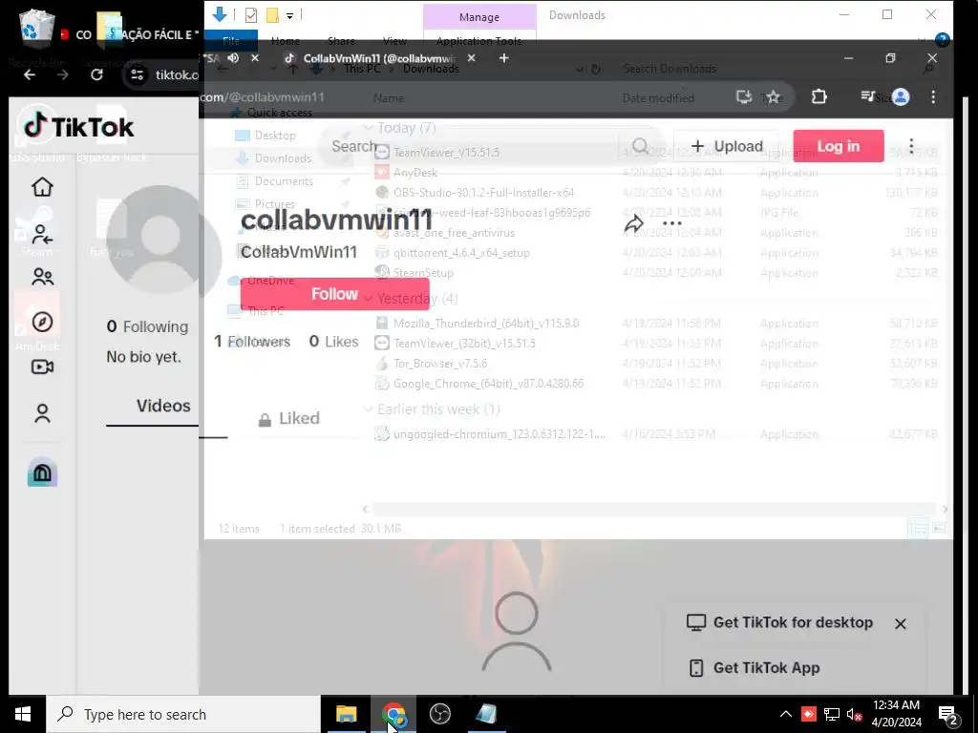The image size is (978, 733).
Task: Select the Videos tab on profile
Action: (163, 406)
